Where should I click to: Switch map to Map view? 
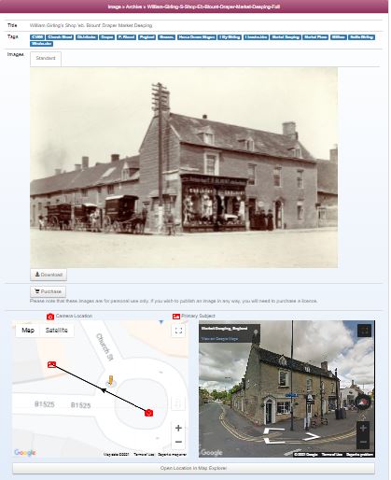click(28, 331)
